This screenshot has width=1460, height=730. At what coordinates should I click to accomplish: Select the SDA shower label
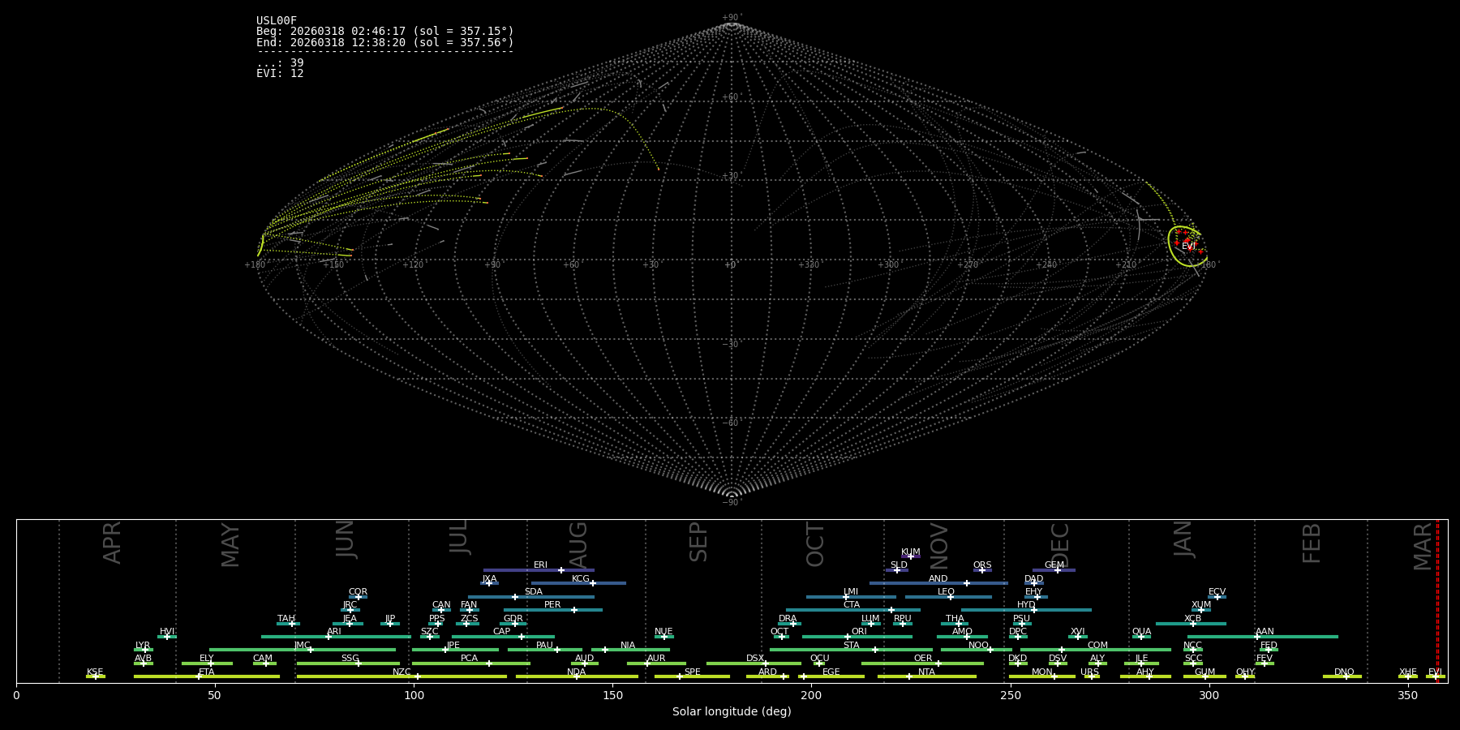pyautogui.click(x=533, y=592)
